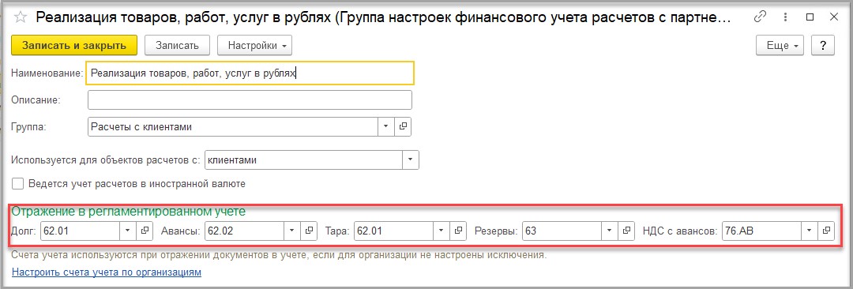853x289 pixels.
Task: Open the Долг account 62.01 card icon
Action: [x=145, y=231]
